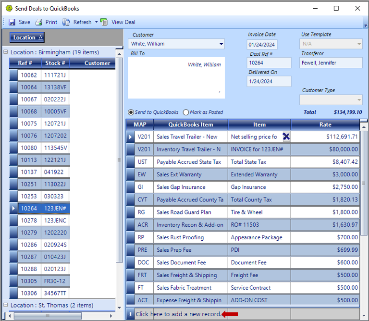Open the Refresh dropdown arrow
Viewport: 369px width, 321px height.
96,22
